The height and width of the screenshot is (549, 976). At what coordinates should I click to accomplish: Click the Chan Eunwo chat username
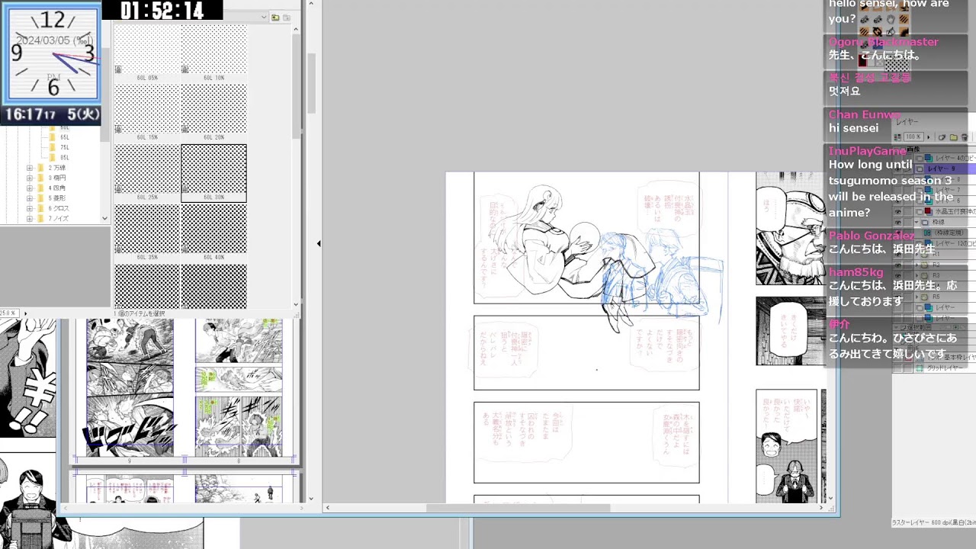coord(865,114)
